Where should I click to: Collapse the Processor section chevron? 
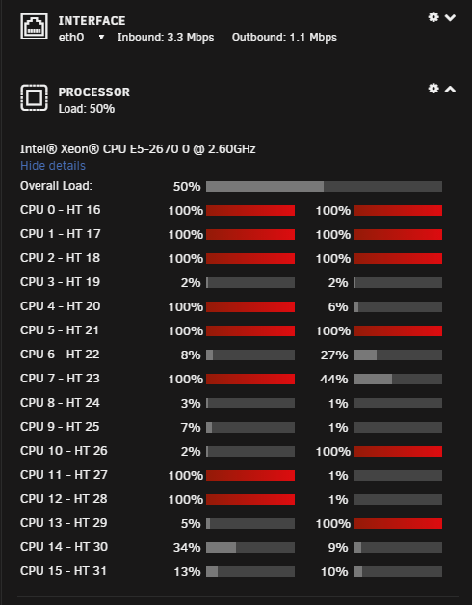tap(450, 90)
